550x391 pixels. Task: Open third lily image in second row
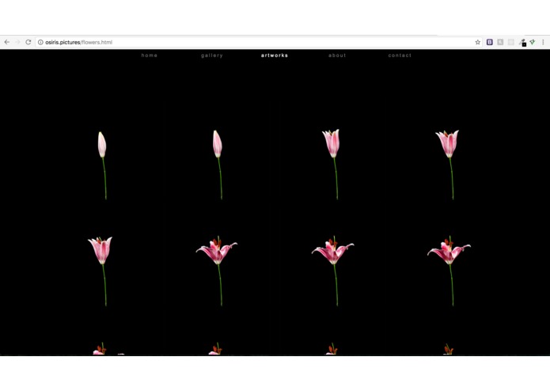[333, 271]
